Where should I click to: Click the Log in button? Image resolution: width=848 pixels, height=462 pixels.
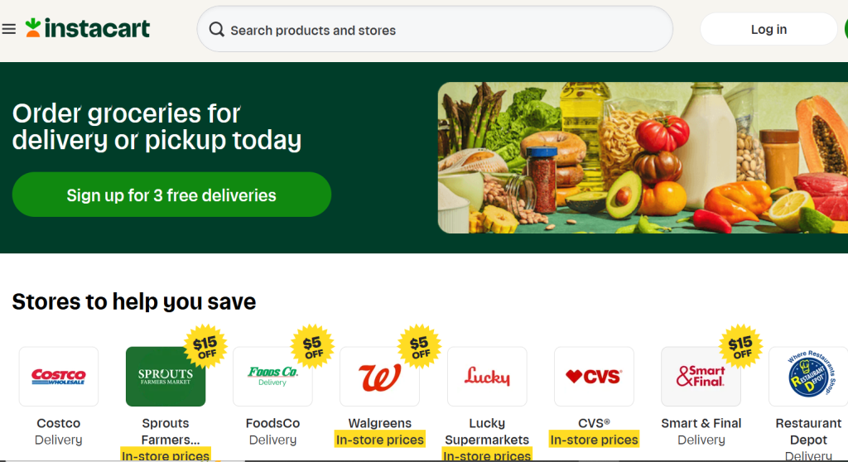[768, 29]
